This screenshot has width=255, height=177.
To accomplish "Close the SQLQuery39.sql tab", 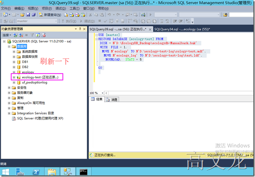I will tap(150, 29).
